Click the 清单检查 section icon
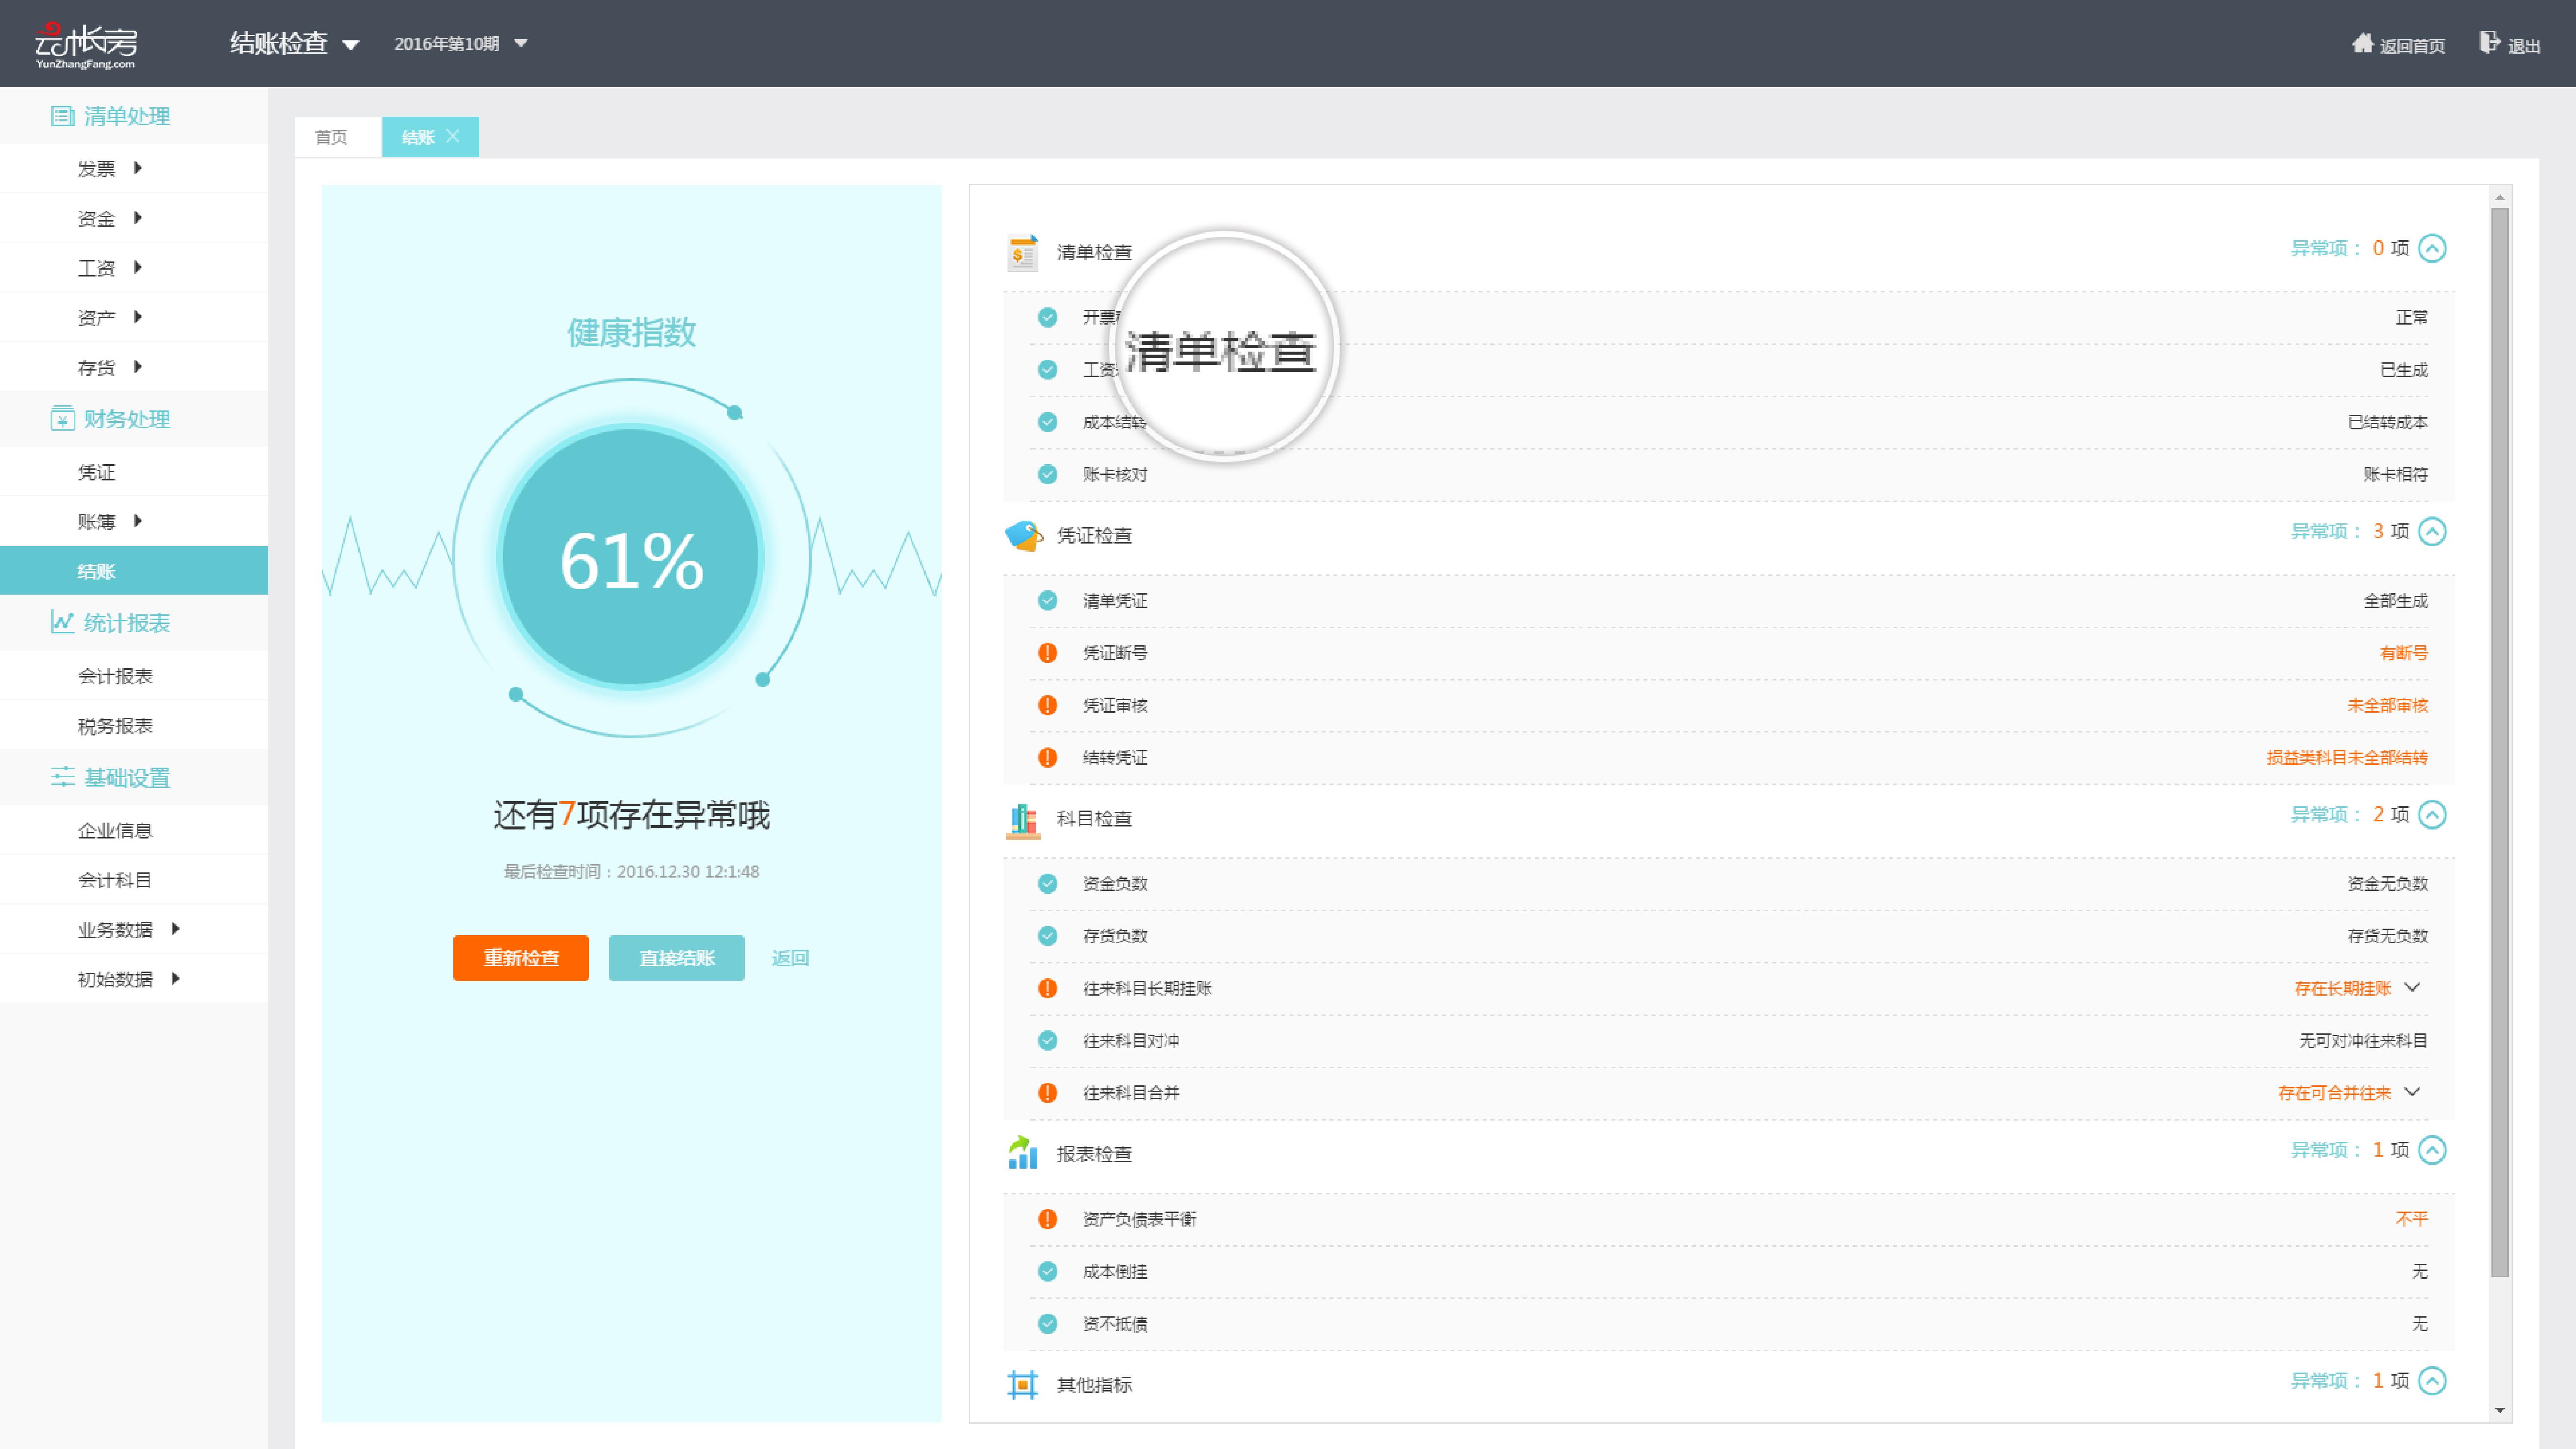 (1022, 252)
